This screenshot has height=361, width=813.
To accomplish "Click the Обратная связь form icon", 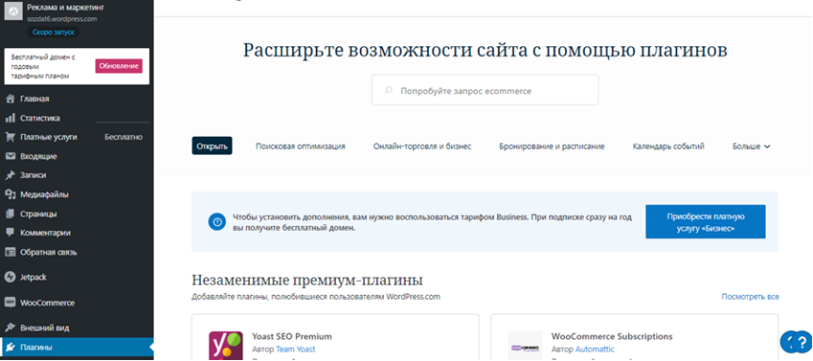I will point(9,253).
